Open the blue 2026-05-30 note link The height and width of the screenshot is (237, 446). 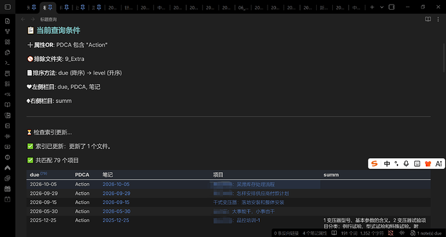tap(116, 211)
